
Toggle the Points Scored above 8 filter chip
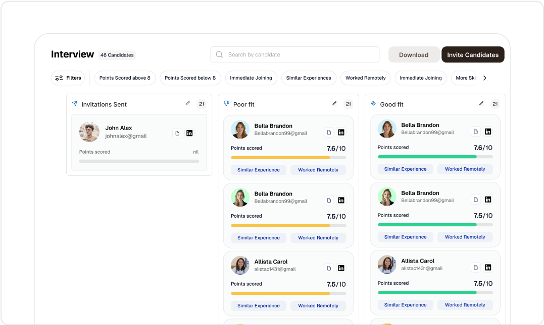(125, 78)
